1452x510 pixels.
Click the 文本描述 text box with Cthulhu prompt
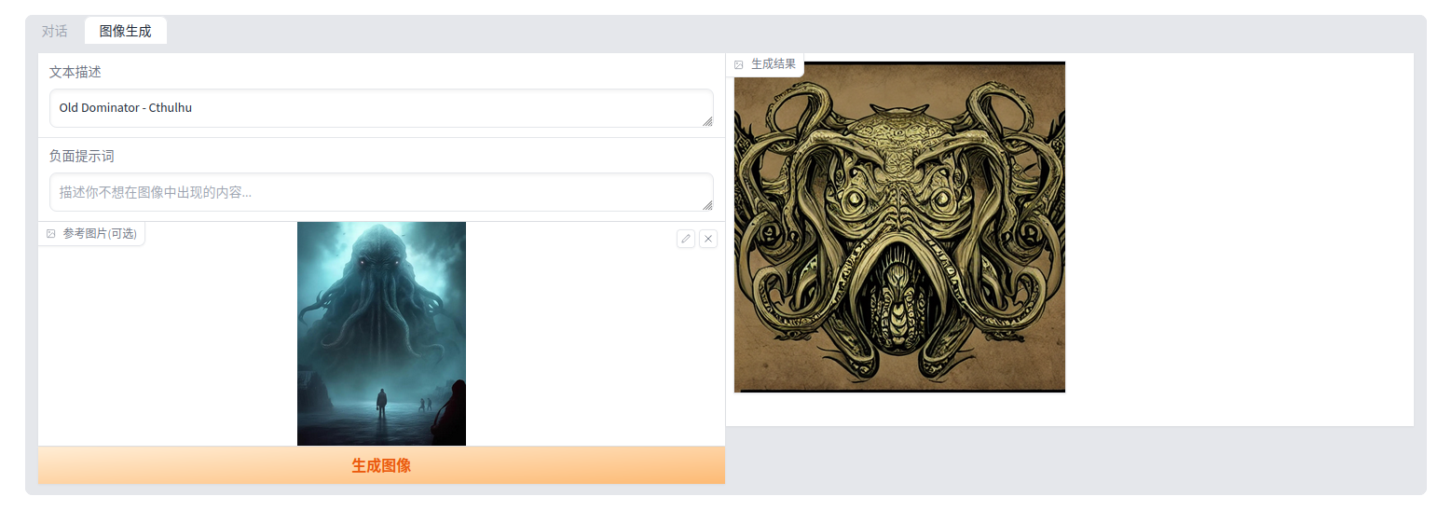pos(381,108)
